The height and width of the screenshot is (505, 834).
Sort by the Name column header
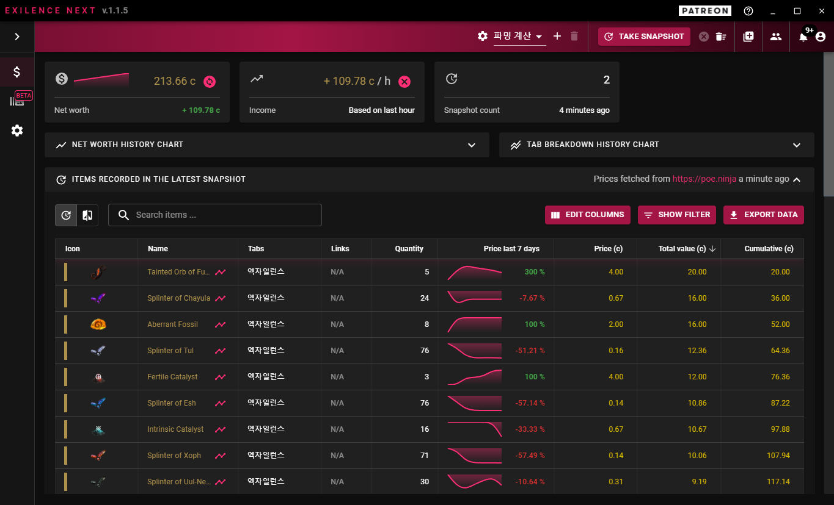pyautogui.click(x=158, y=249)
